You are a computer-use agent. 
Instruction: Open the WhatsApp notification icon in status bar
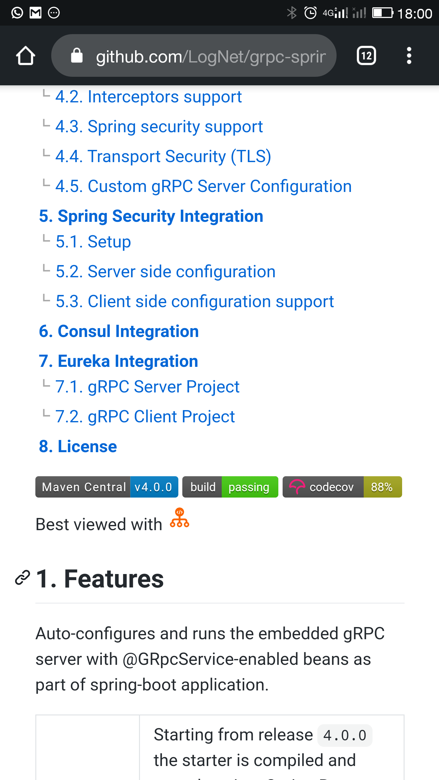[x=17, y=13]
